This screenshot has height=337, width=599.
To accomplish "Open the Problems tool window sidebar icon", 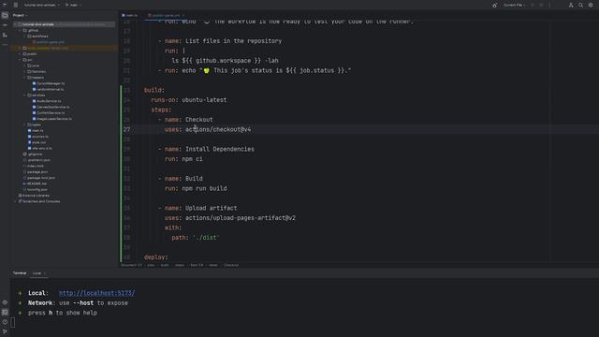I will [x=5, y=322].
